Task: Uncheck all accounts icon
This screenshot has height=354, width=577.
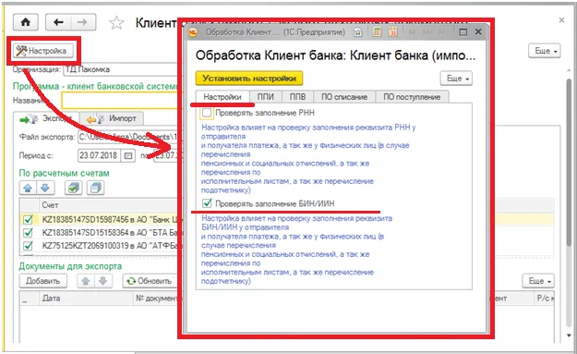Action: click(95, 189)
